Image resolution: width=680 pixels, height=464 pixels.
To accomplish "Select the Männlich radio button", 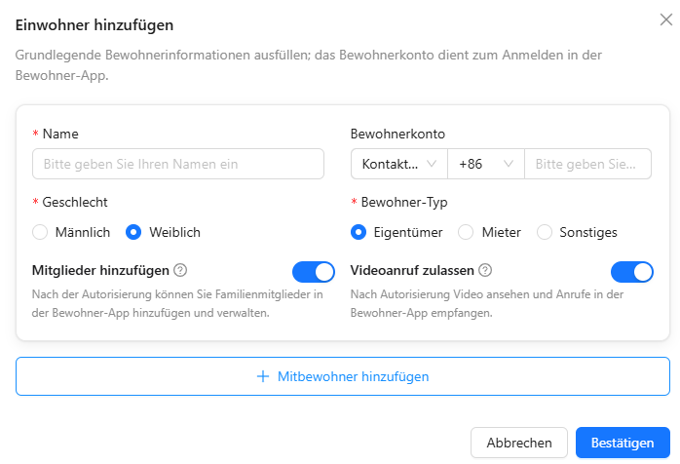I will click(x=40, y=232).
